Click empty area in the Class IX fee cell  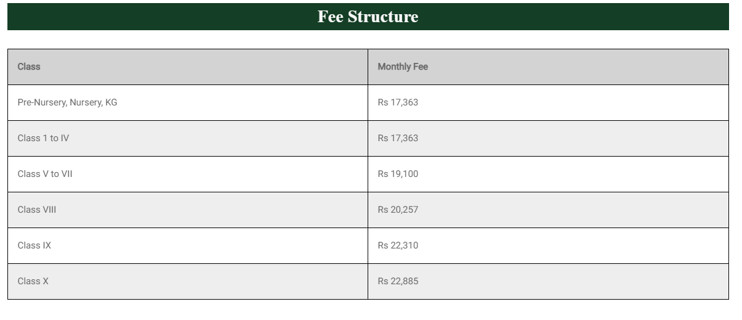coord(574,245)
